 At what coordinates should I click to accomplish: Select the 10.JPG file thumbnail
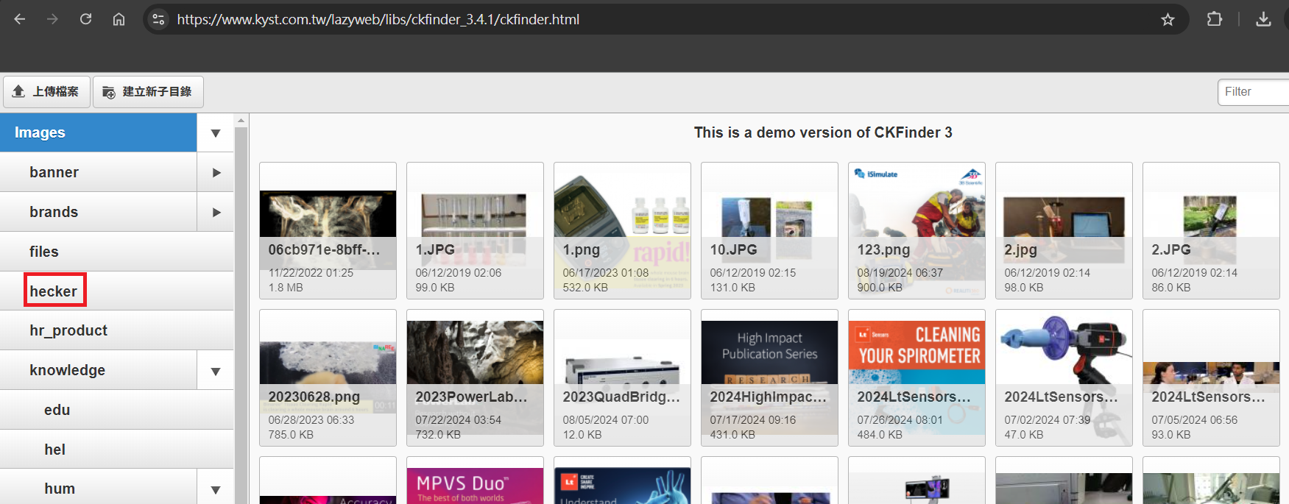[x=769, y=230]
